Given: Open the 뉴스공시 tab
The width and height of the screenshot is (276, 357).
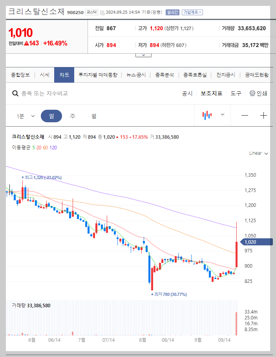Looking at the screenshot, I should tap(135, 74).
